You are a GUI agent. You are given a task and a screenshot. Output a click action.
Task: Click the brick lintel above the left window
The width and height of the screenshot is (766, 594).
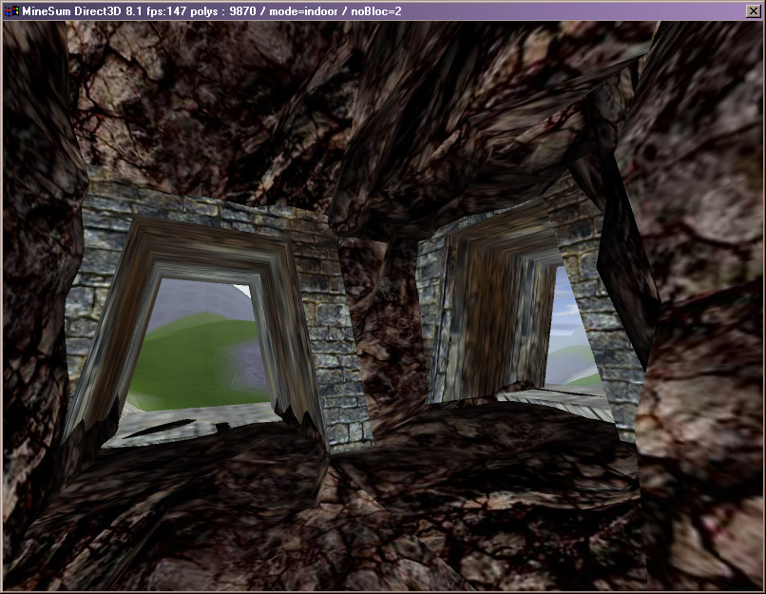(200, 211)
